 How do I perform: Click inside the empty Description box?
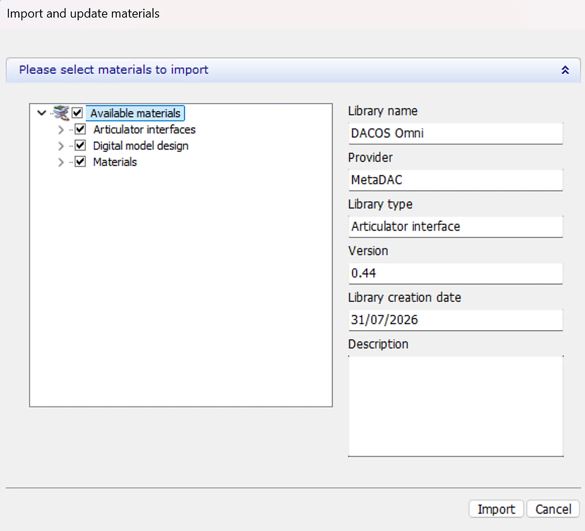(456, 406)
